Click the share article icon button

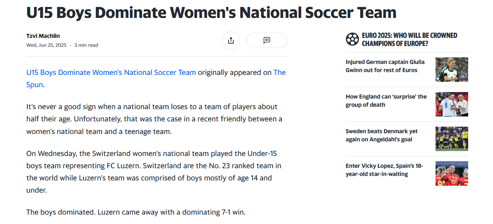[231, 40]
